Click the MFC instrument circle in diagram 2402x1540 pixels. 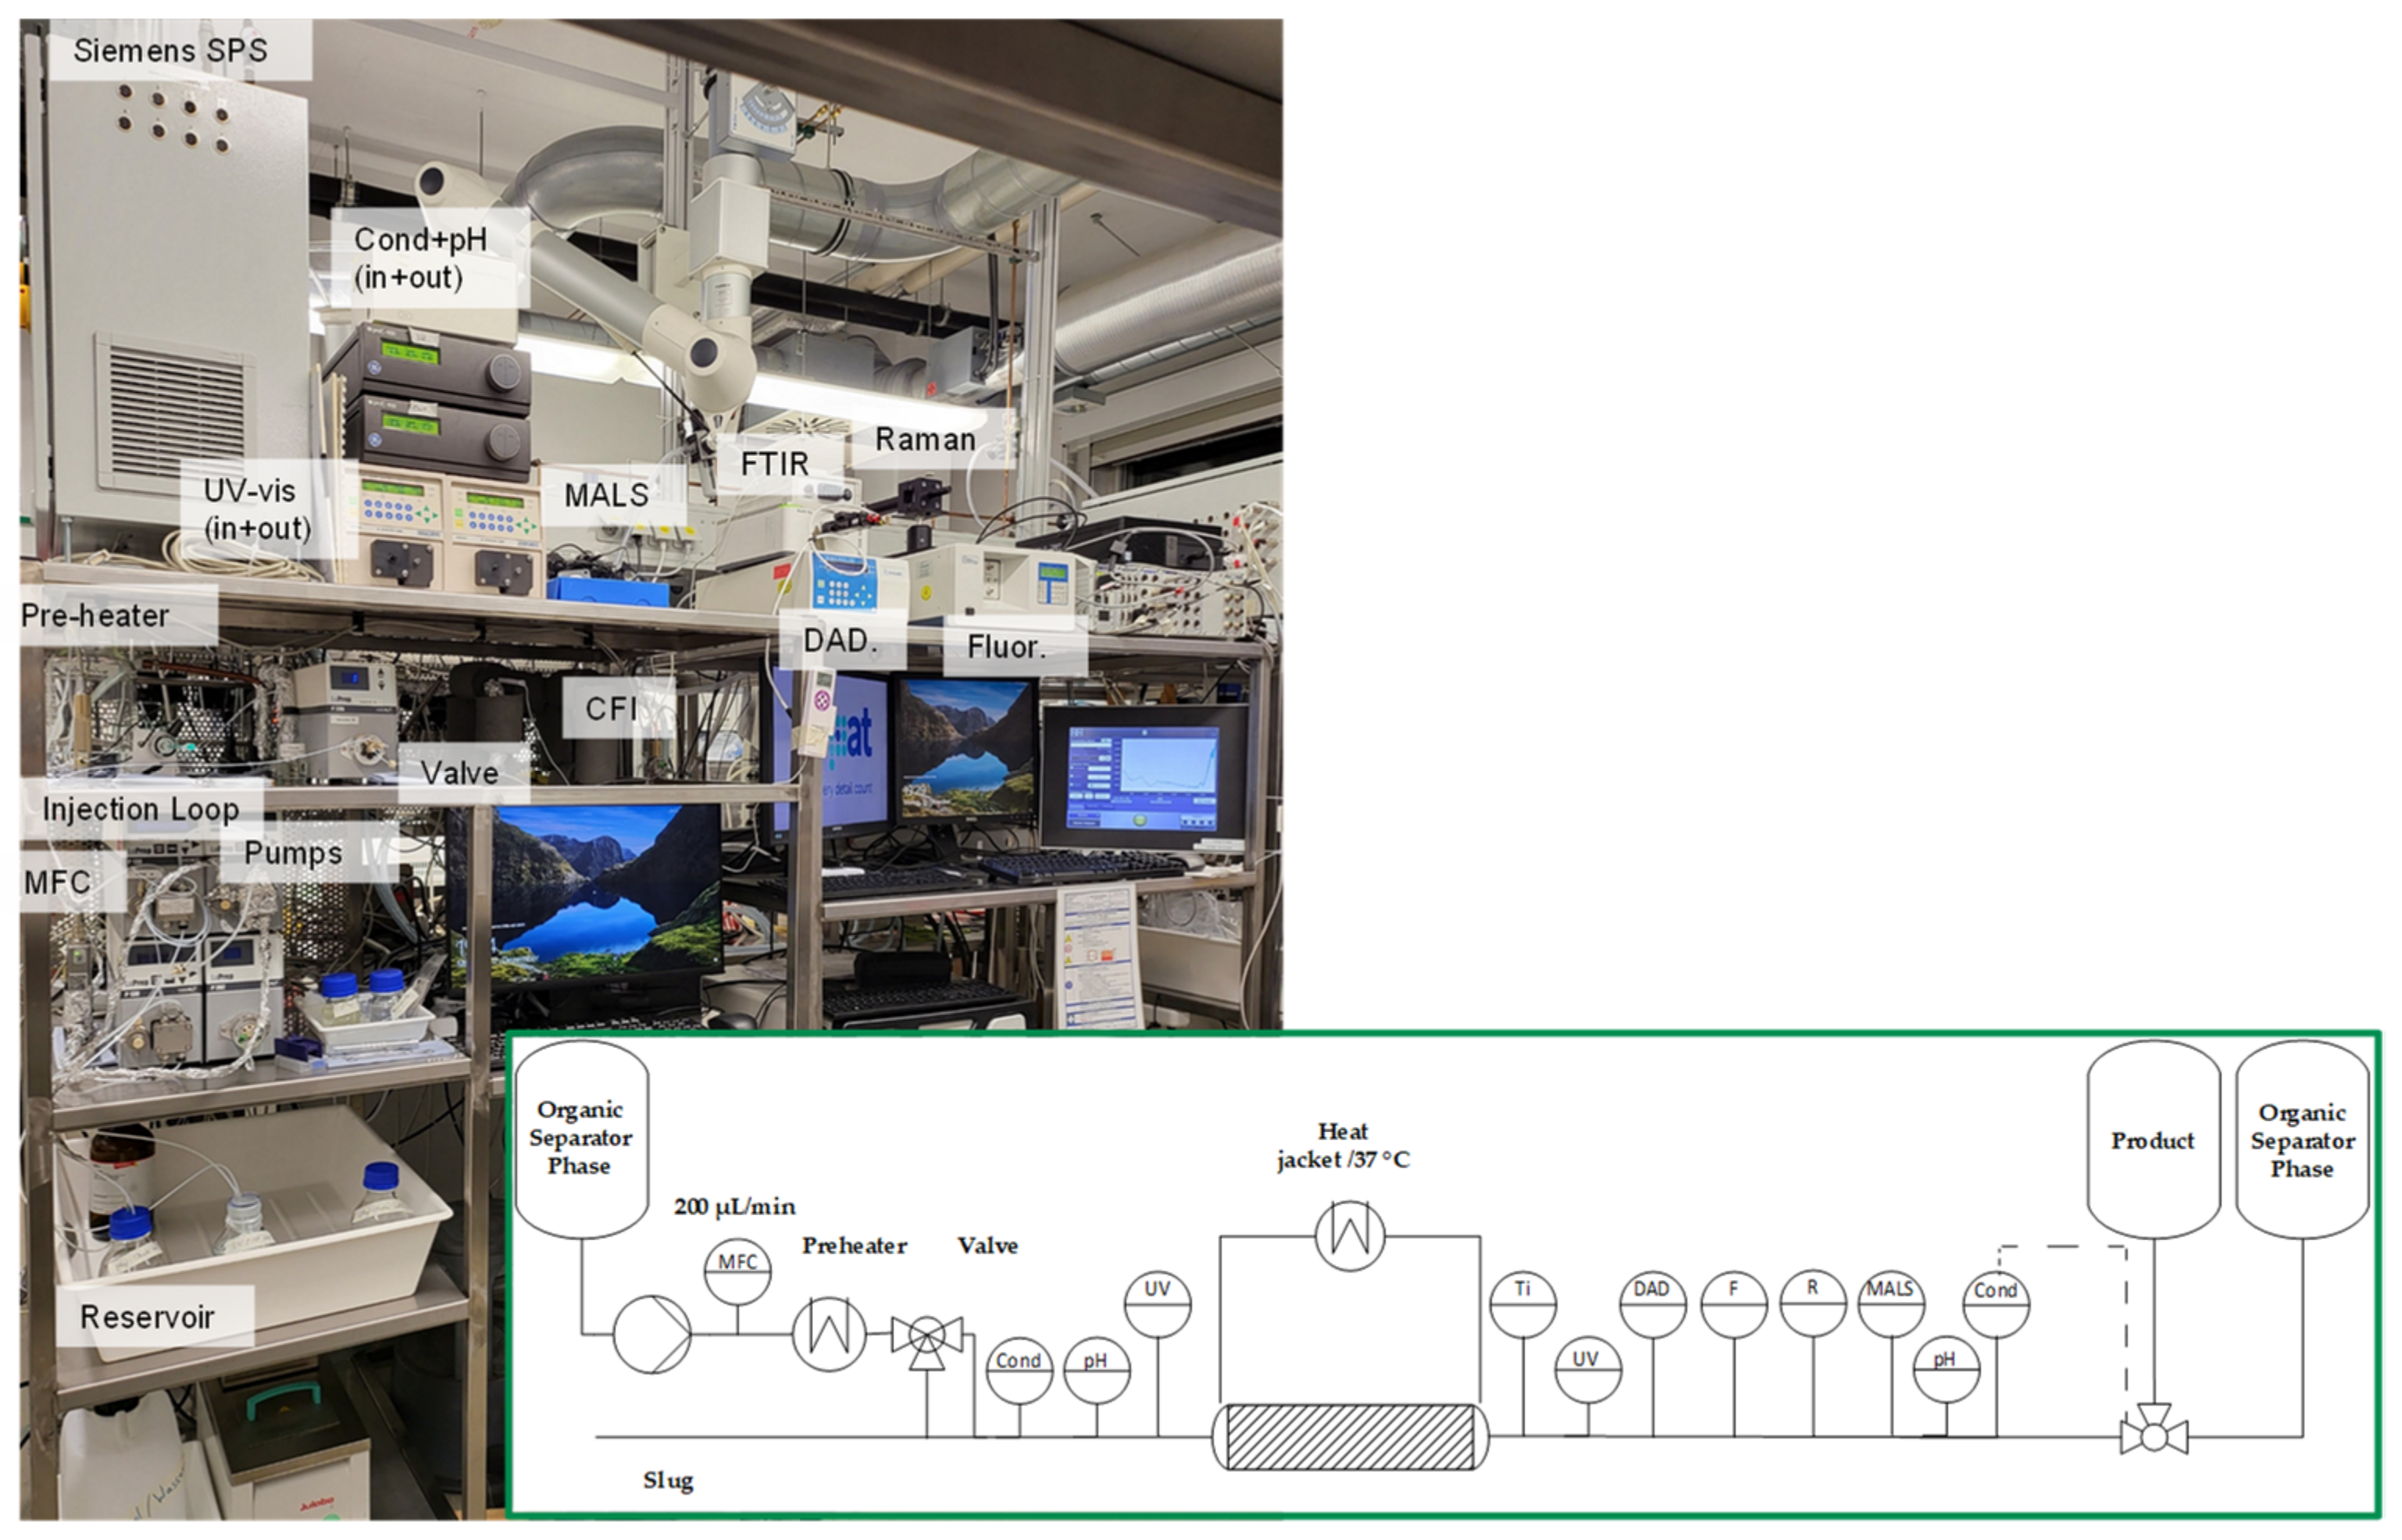[737, 1272]
